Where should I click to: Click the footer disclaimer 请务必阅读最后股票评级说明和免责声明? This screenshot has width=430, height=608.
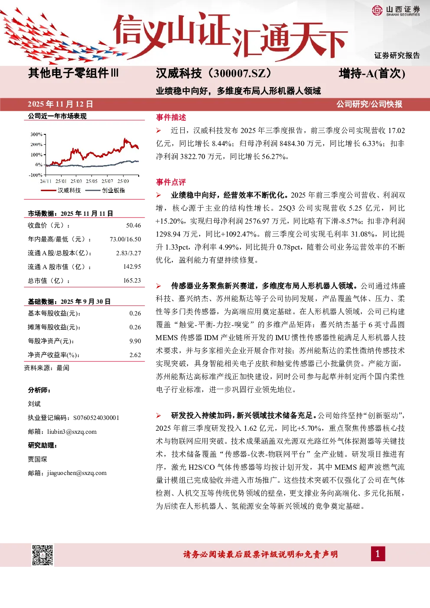261,554
